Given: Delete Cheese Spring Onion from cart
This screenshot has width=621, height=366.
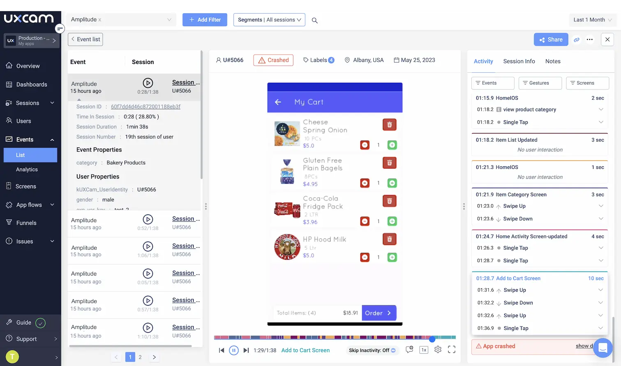Looking at the screenshot, I should tap(390, 124).
